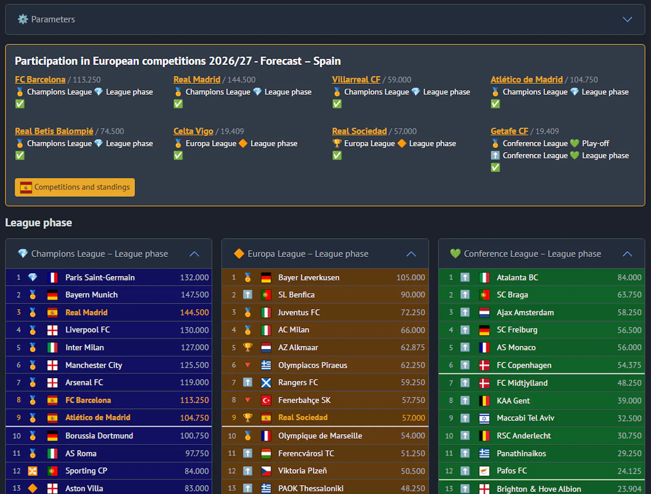Click Atlético de Madrid coefficient 104.750 in table

pyautogui.click(x=194, y=418)
